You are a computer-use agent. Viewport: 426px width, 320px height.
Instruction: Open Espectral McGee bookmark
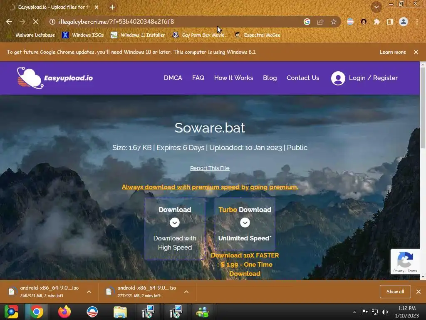pyautogui.click(x=258, y=35)
